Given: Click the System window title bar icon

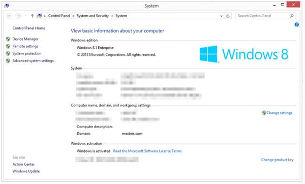Looking at the screenshot, I should tap(7, 6).
